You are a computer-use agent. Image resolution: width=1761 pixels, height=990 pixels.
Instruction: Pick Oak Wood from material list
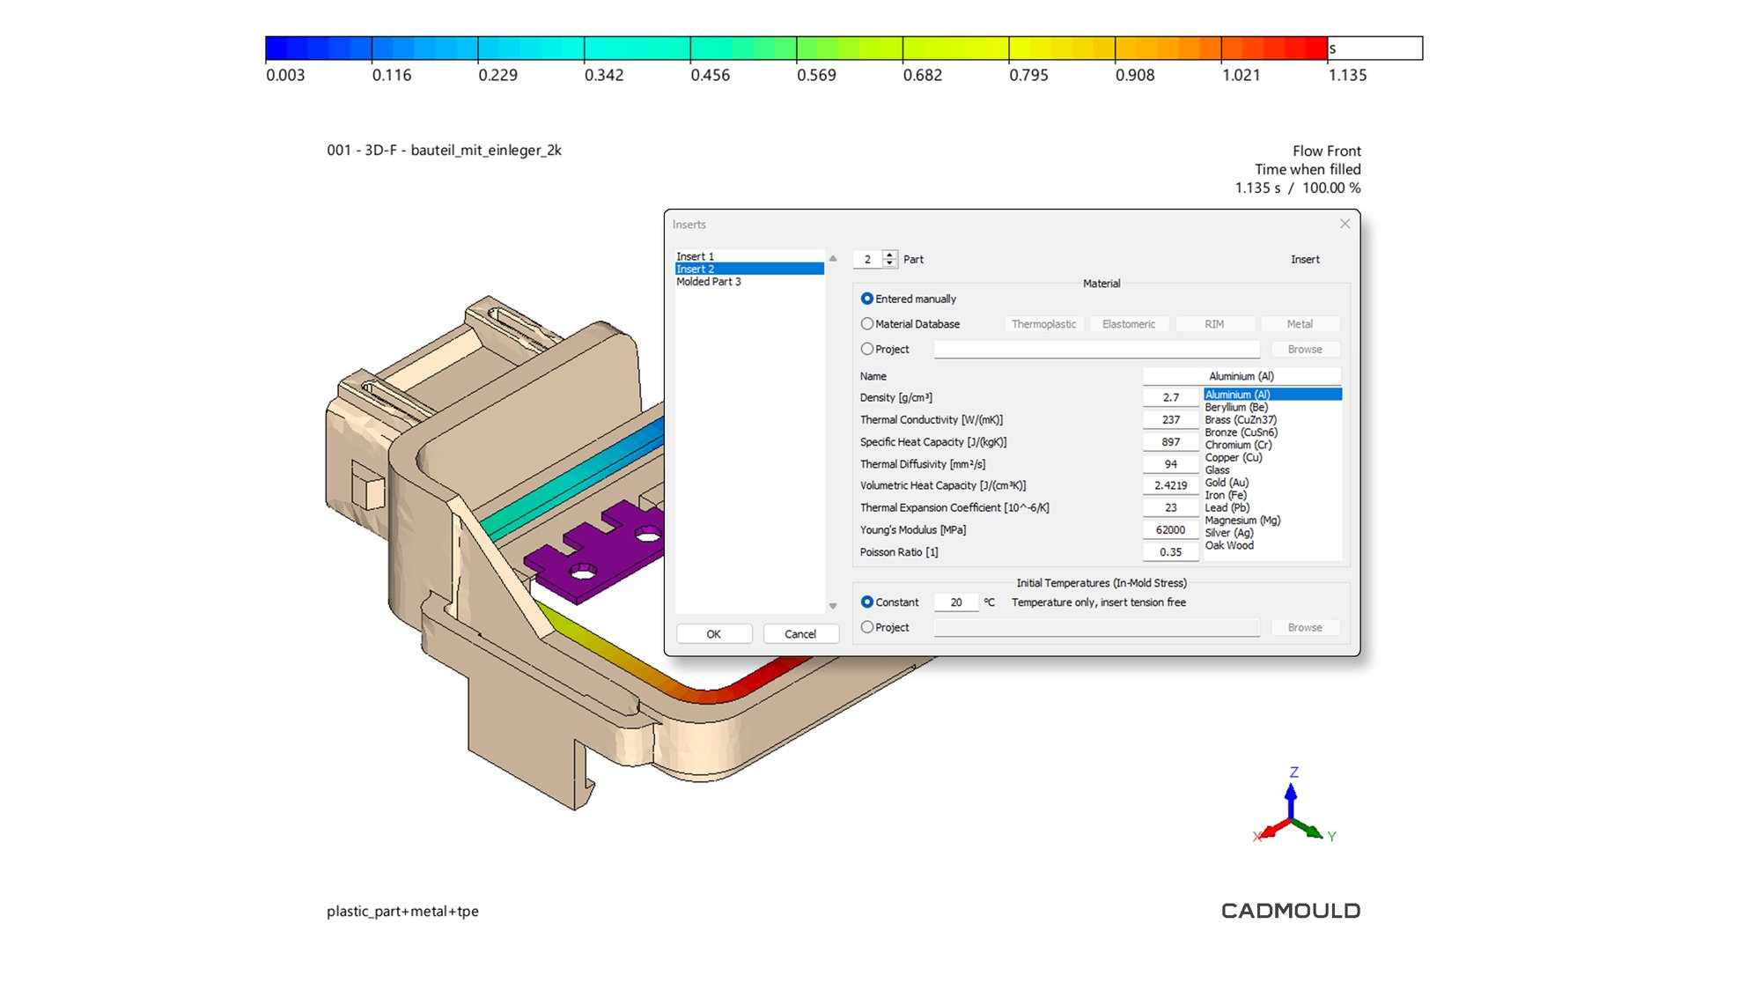(1229, 545)
